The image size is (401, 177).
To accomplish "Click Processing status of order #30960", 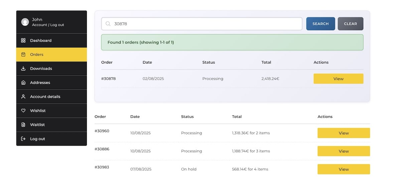I will (x=191, y=133).
